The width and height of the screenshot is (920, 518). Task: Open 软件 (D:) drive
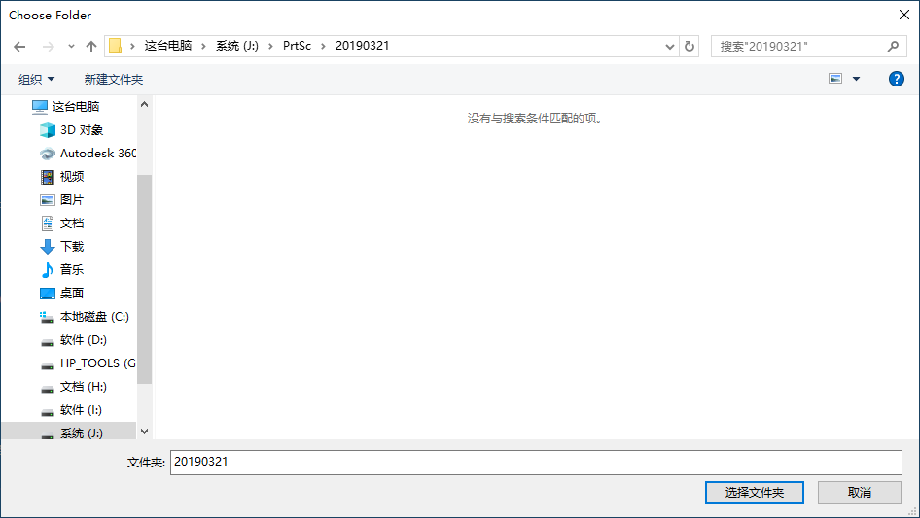84,339
